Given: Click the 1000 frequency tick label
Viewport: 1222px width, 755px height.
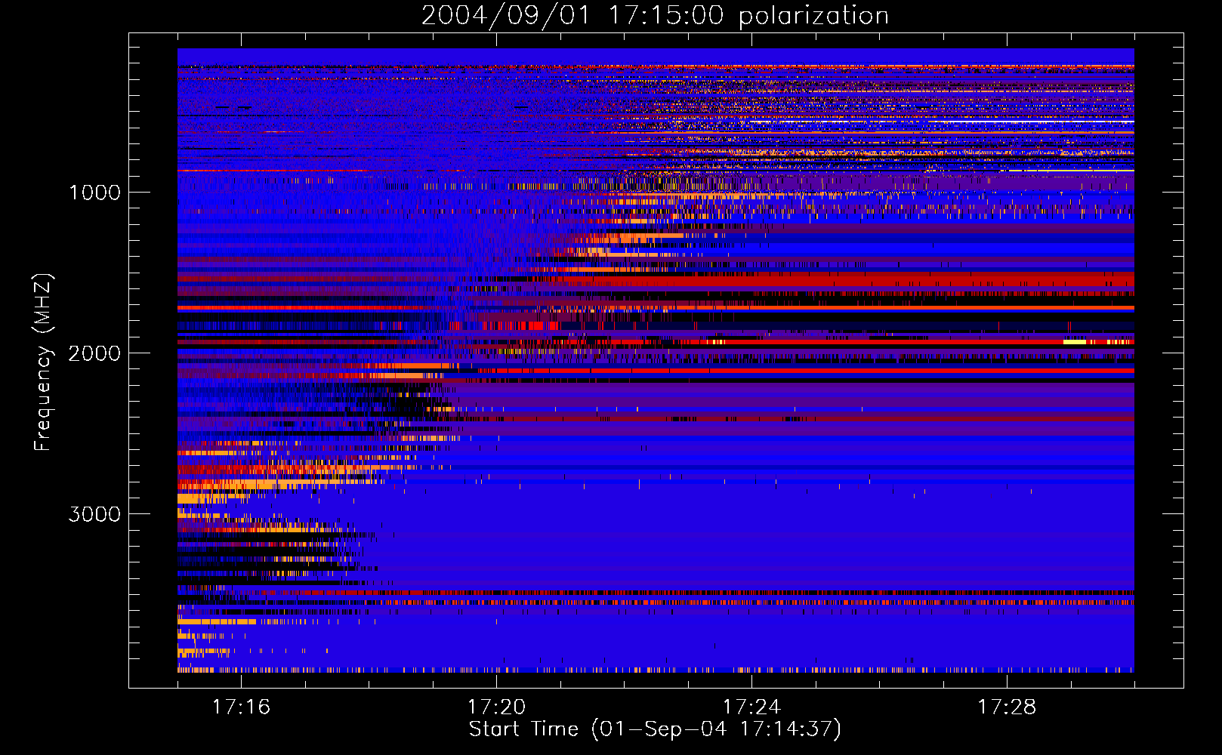Looking at the screenshot, I should [x=95, y=193].
